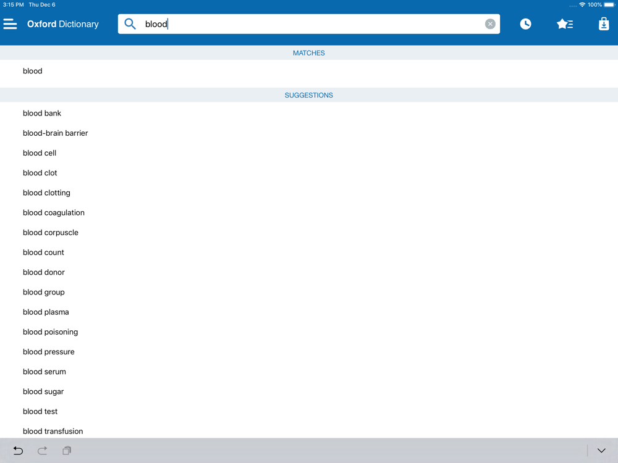618x463 pixels.
Task: Open the matched entry blood
Action: coord(309,71)
